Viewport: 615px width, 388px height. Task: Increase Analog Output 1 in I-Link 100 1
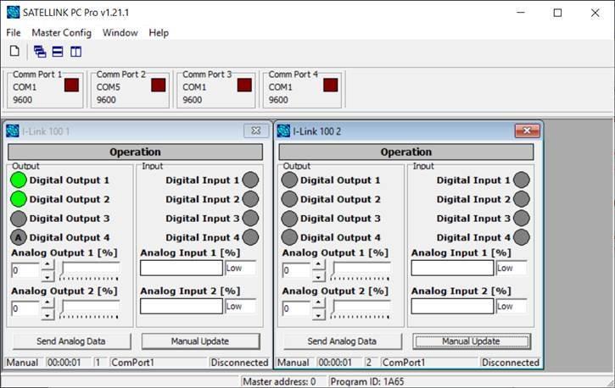point(48,264)
